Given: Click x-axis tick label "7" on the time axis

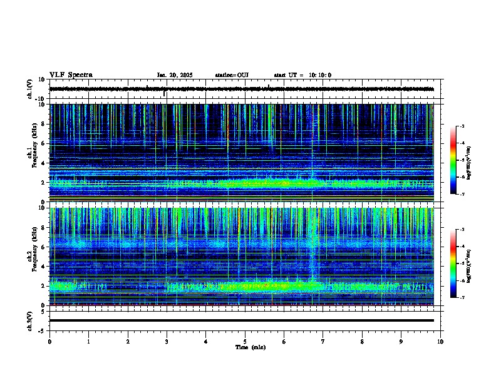Looking at the screenshot, I should [x=323, y=342].
